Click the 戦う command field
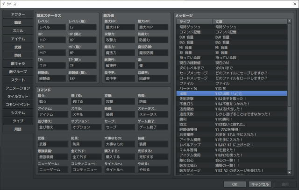 click(53, 102)
